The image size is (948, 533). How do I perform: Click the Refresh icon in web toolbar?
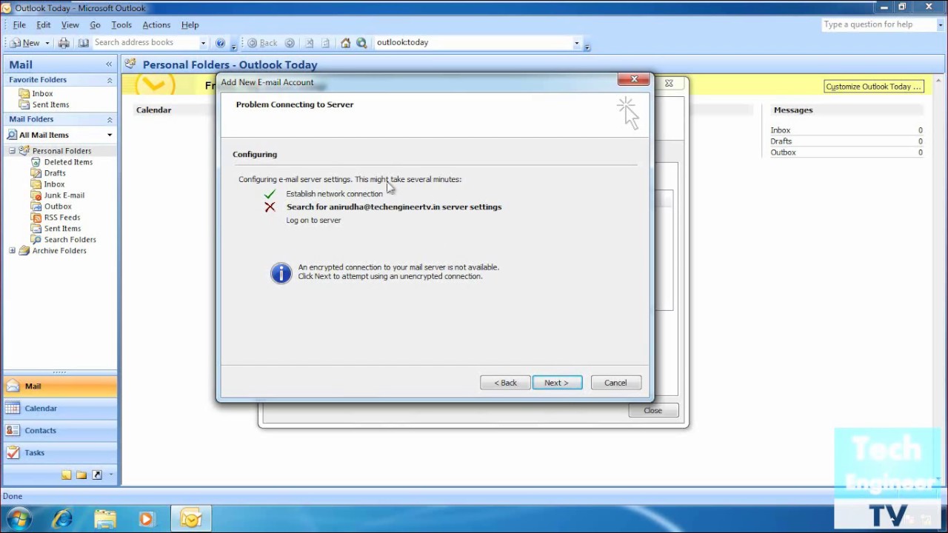click(x=325, y=43)
